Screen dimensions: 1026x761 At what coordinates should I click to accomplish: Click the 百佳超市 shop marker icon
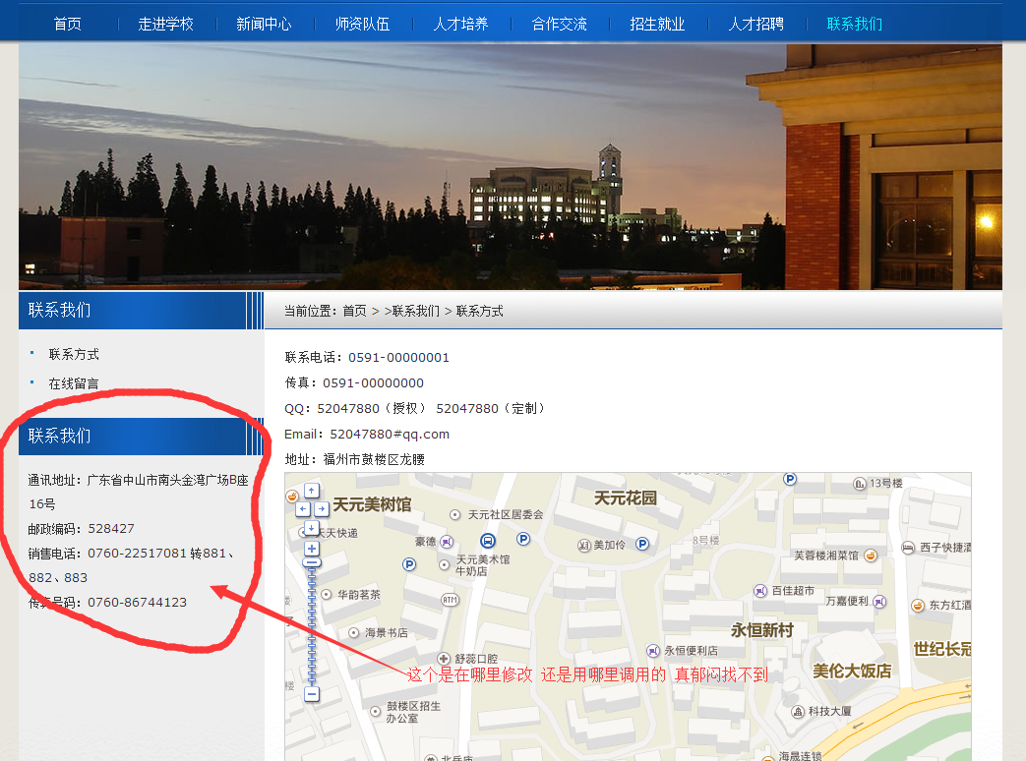760,591
